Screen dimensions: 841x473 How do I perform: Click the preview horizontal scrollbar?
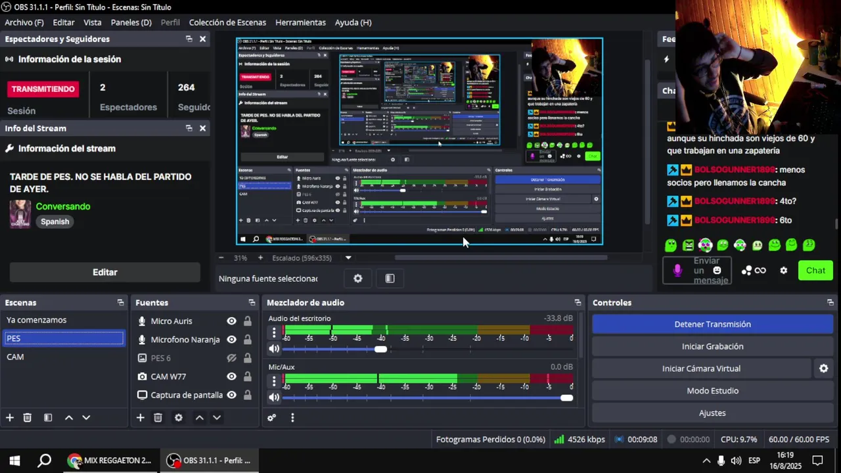499,258
